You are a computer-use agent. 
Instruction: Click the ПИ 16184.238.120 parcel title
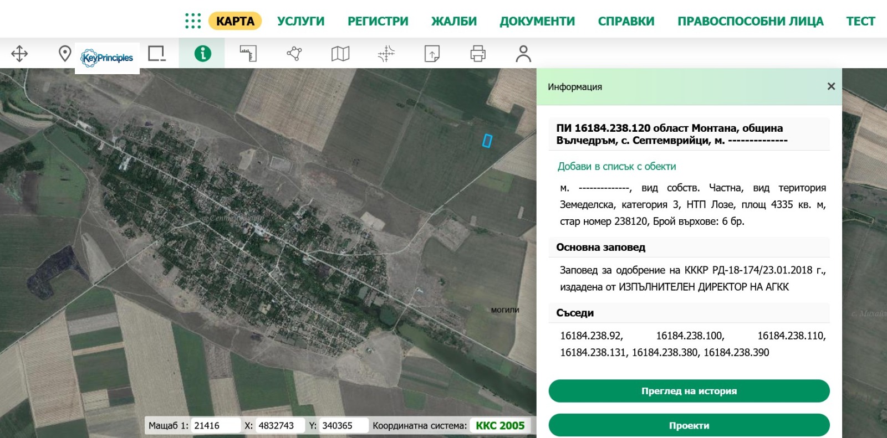coord(689,134)
